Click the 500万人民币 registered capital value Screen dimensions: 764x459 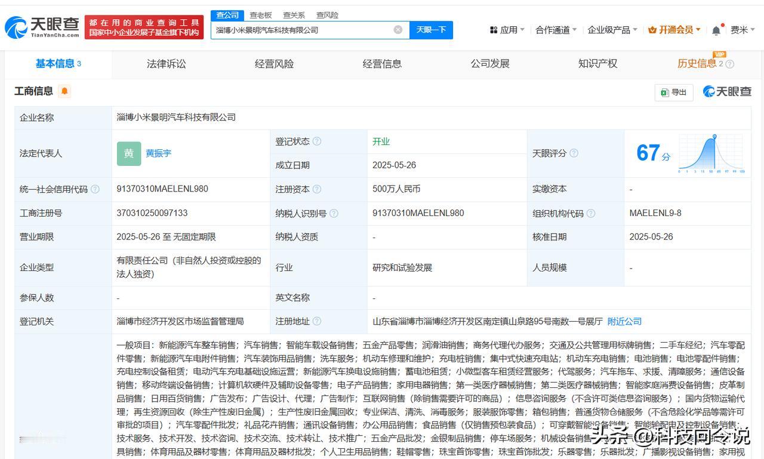click(x=396, y=189)
